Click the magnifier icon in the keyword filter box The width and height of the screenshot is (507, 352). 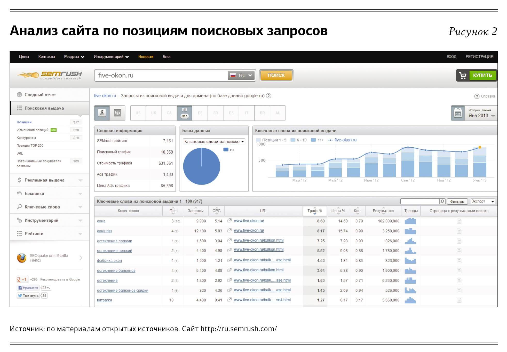442,201
